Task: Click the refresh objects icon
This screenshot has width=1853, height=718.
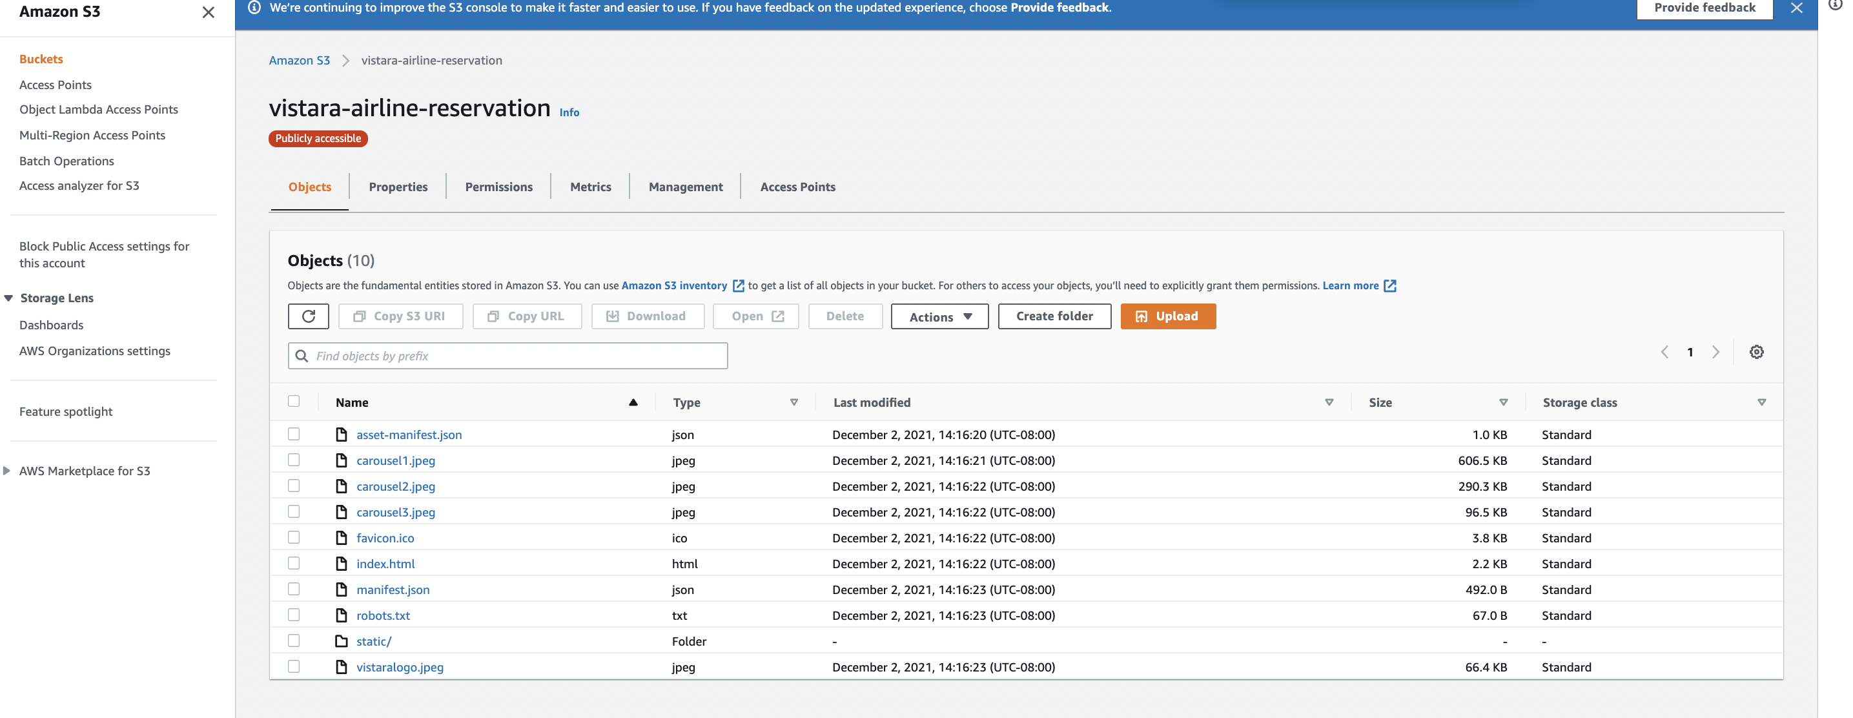Action: click(x=308, y=316)
